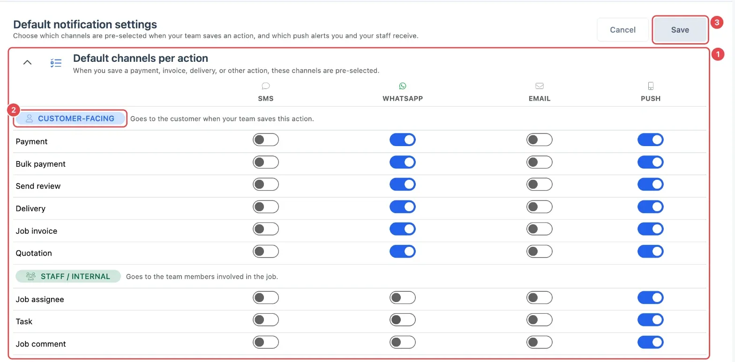This screenshot has width=735, height=362.
Task: Enable SMS for Quotation
Action: pos(266,251)
